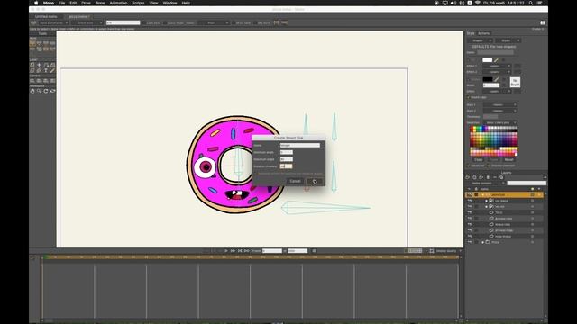577x324 pixels.
Task: Click the step-forward frame button
Action: coord(233,251)
